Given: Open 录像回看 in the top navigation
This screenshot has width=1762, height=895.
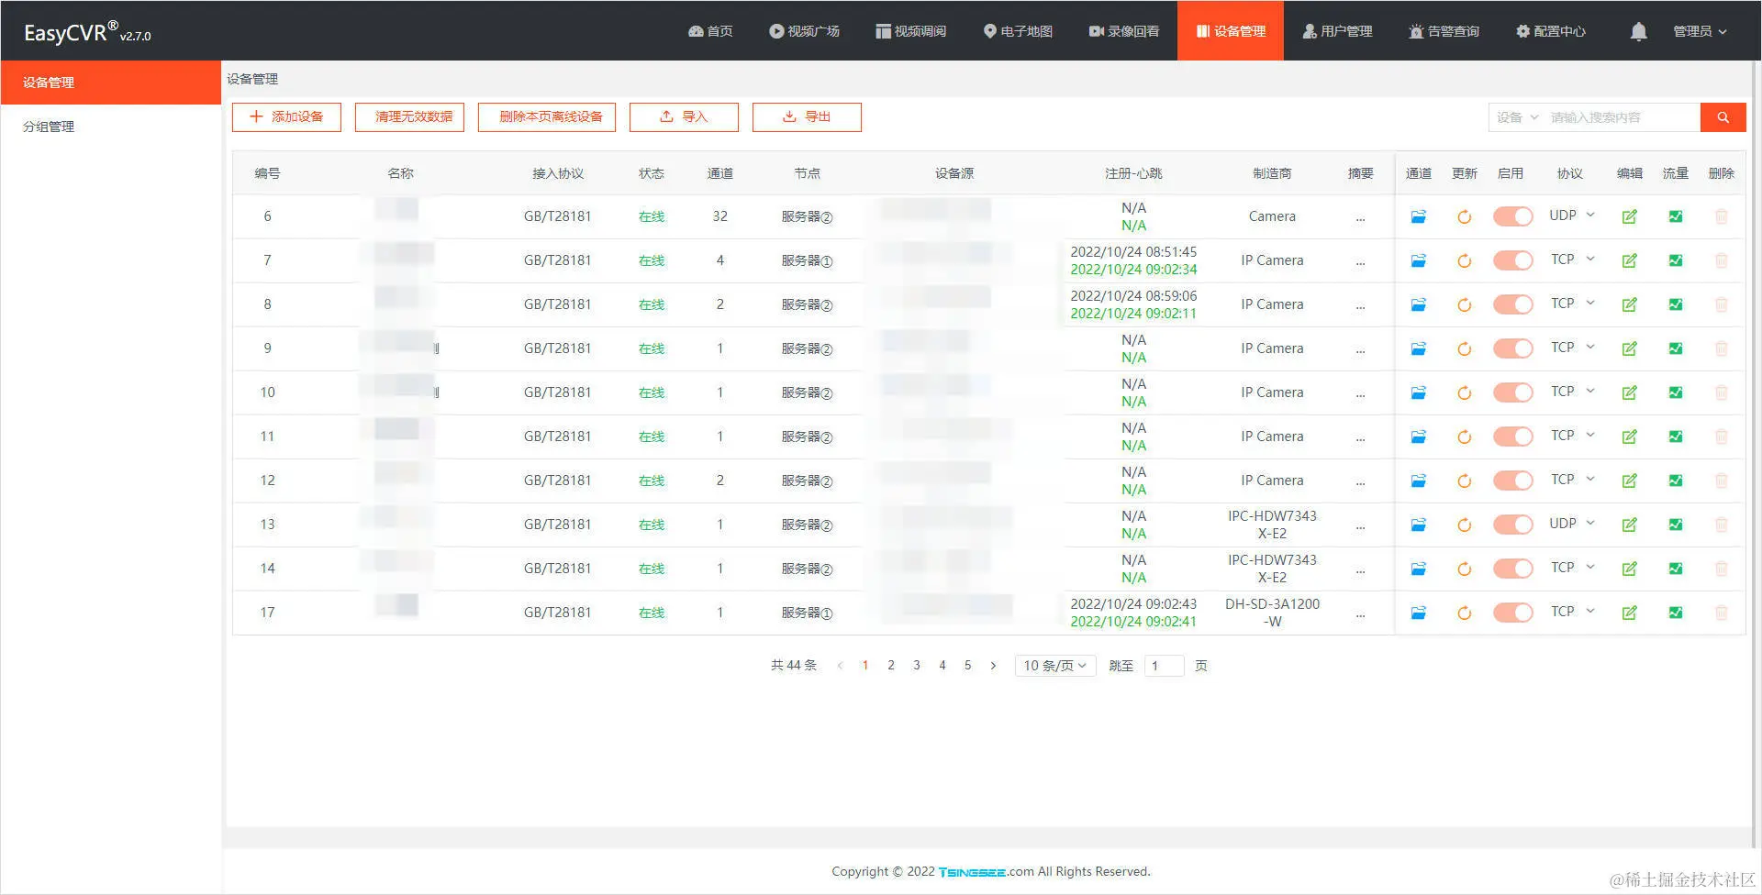Looking at the screenshot, I should click(x=1124, y=31).
